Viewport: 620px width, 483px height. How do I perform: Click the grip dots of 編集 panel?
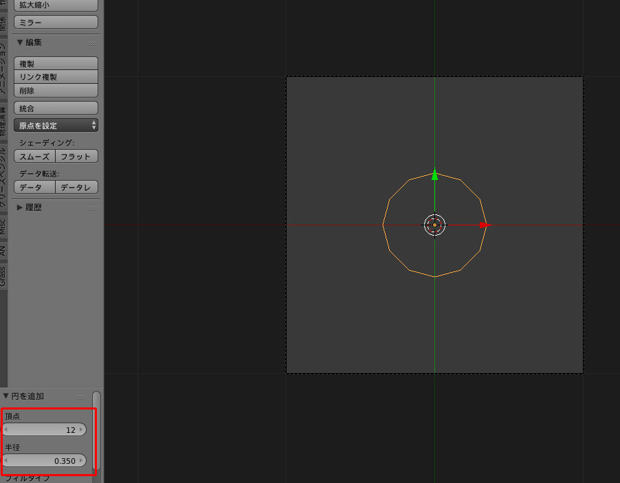coord(93,43)
